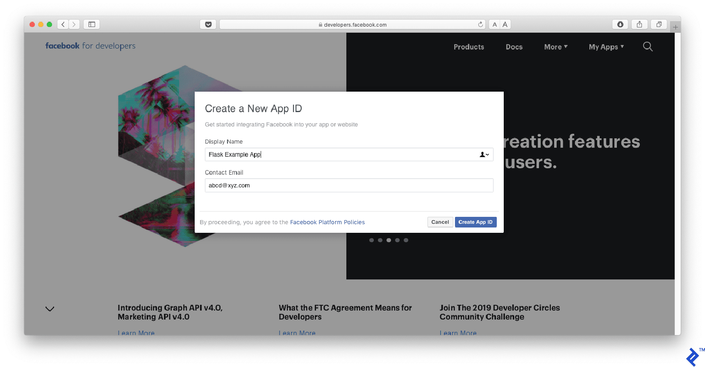Increase text size with large A
The height and width of the screenshot is (367, 705).
pos(505,25)
